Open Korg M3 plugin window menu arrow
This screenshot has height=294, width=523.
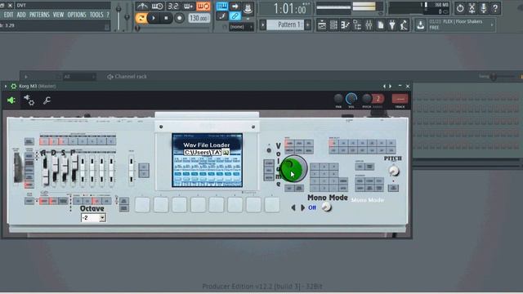pos(6,87)
